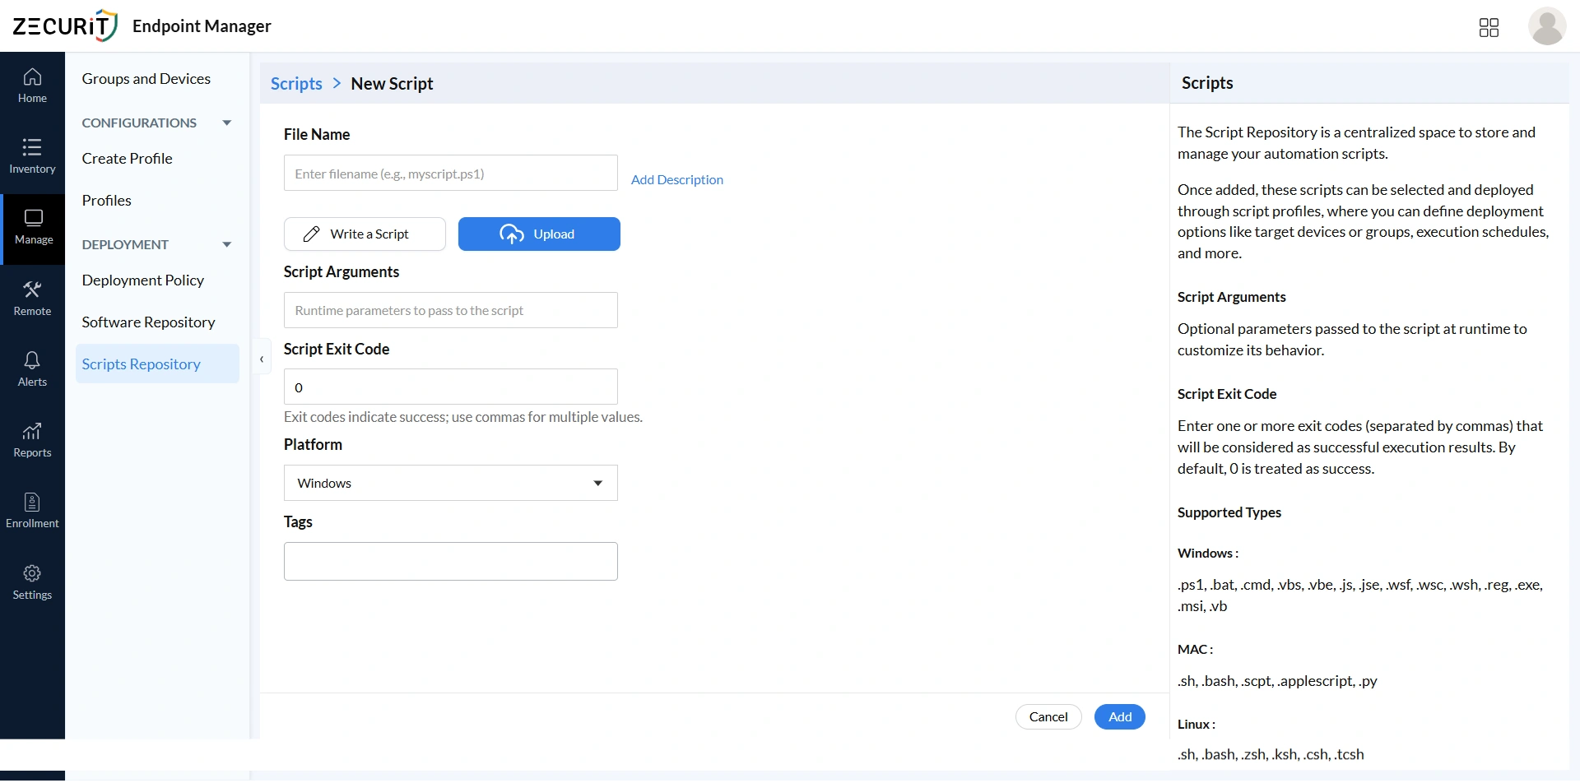The image size is (1580, 783).
Task: Open the Software Repository page
Action: [148, 322]
